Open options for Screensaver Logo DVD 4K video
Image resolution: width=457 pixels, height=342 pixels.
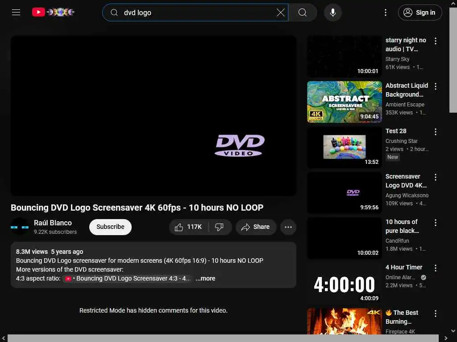(436, 177)
